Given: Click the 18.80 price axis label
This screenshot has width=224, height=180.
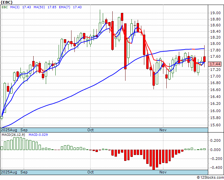Looking at the screenshot, I should [215, 19].
